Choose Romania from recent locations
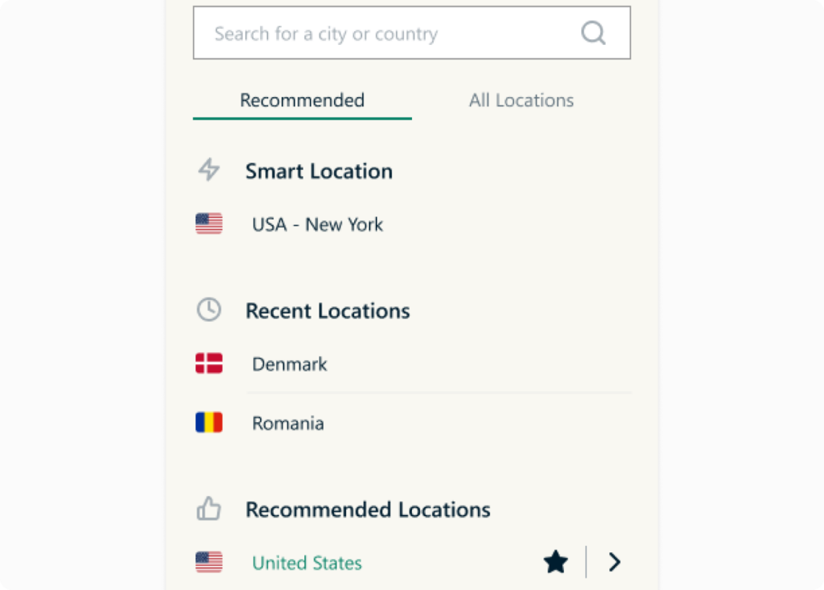 click(288, 424)
